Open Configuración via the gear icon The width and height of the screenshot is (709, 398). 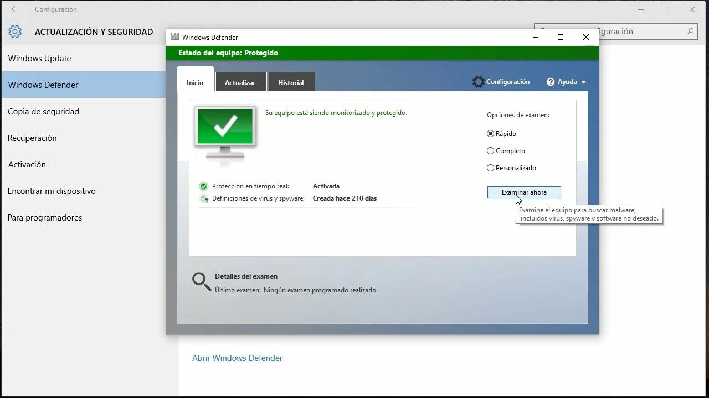[478, 81]
